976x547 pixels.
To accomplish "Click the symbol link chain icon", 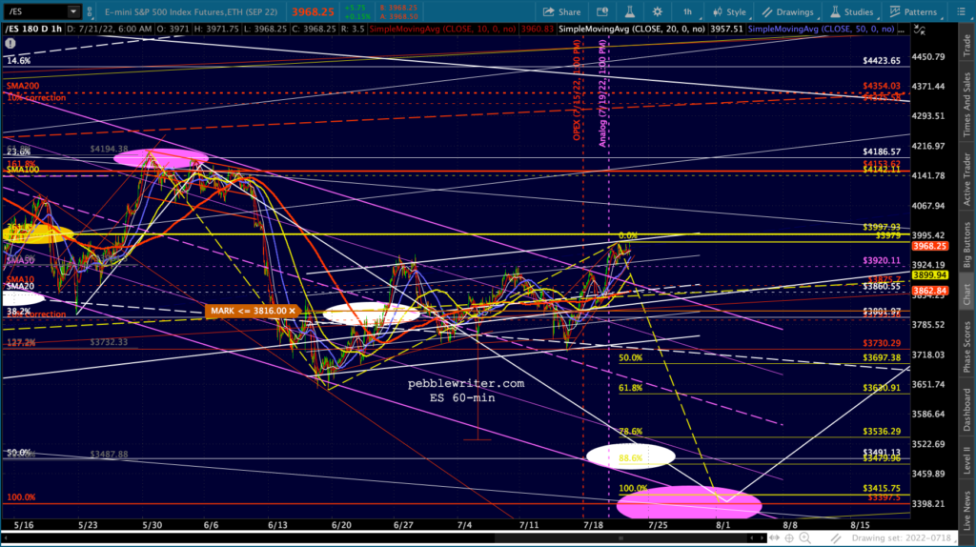I will (x=90, y=11).
